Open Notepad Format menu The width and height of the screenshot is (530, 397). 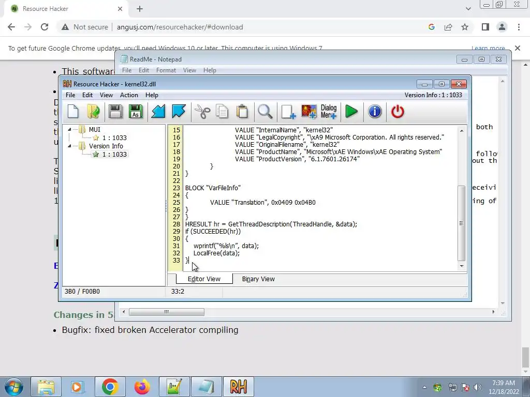point(166,70)
